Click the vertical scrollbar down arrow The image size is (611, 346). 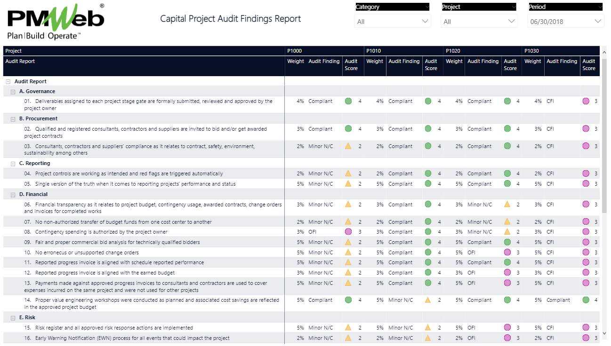[604, 333]
